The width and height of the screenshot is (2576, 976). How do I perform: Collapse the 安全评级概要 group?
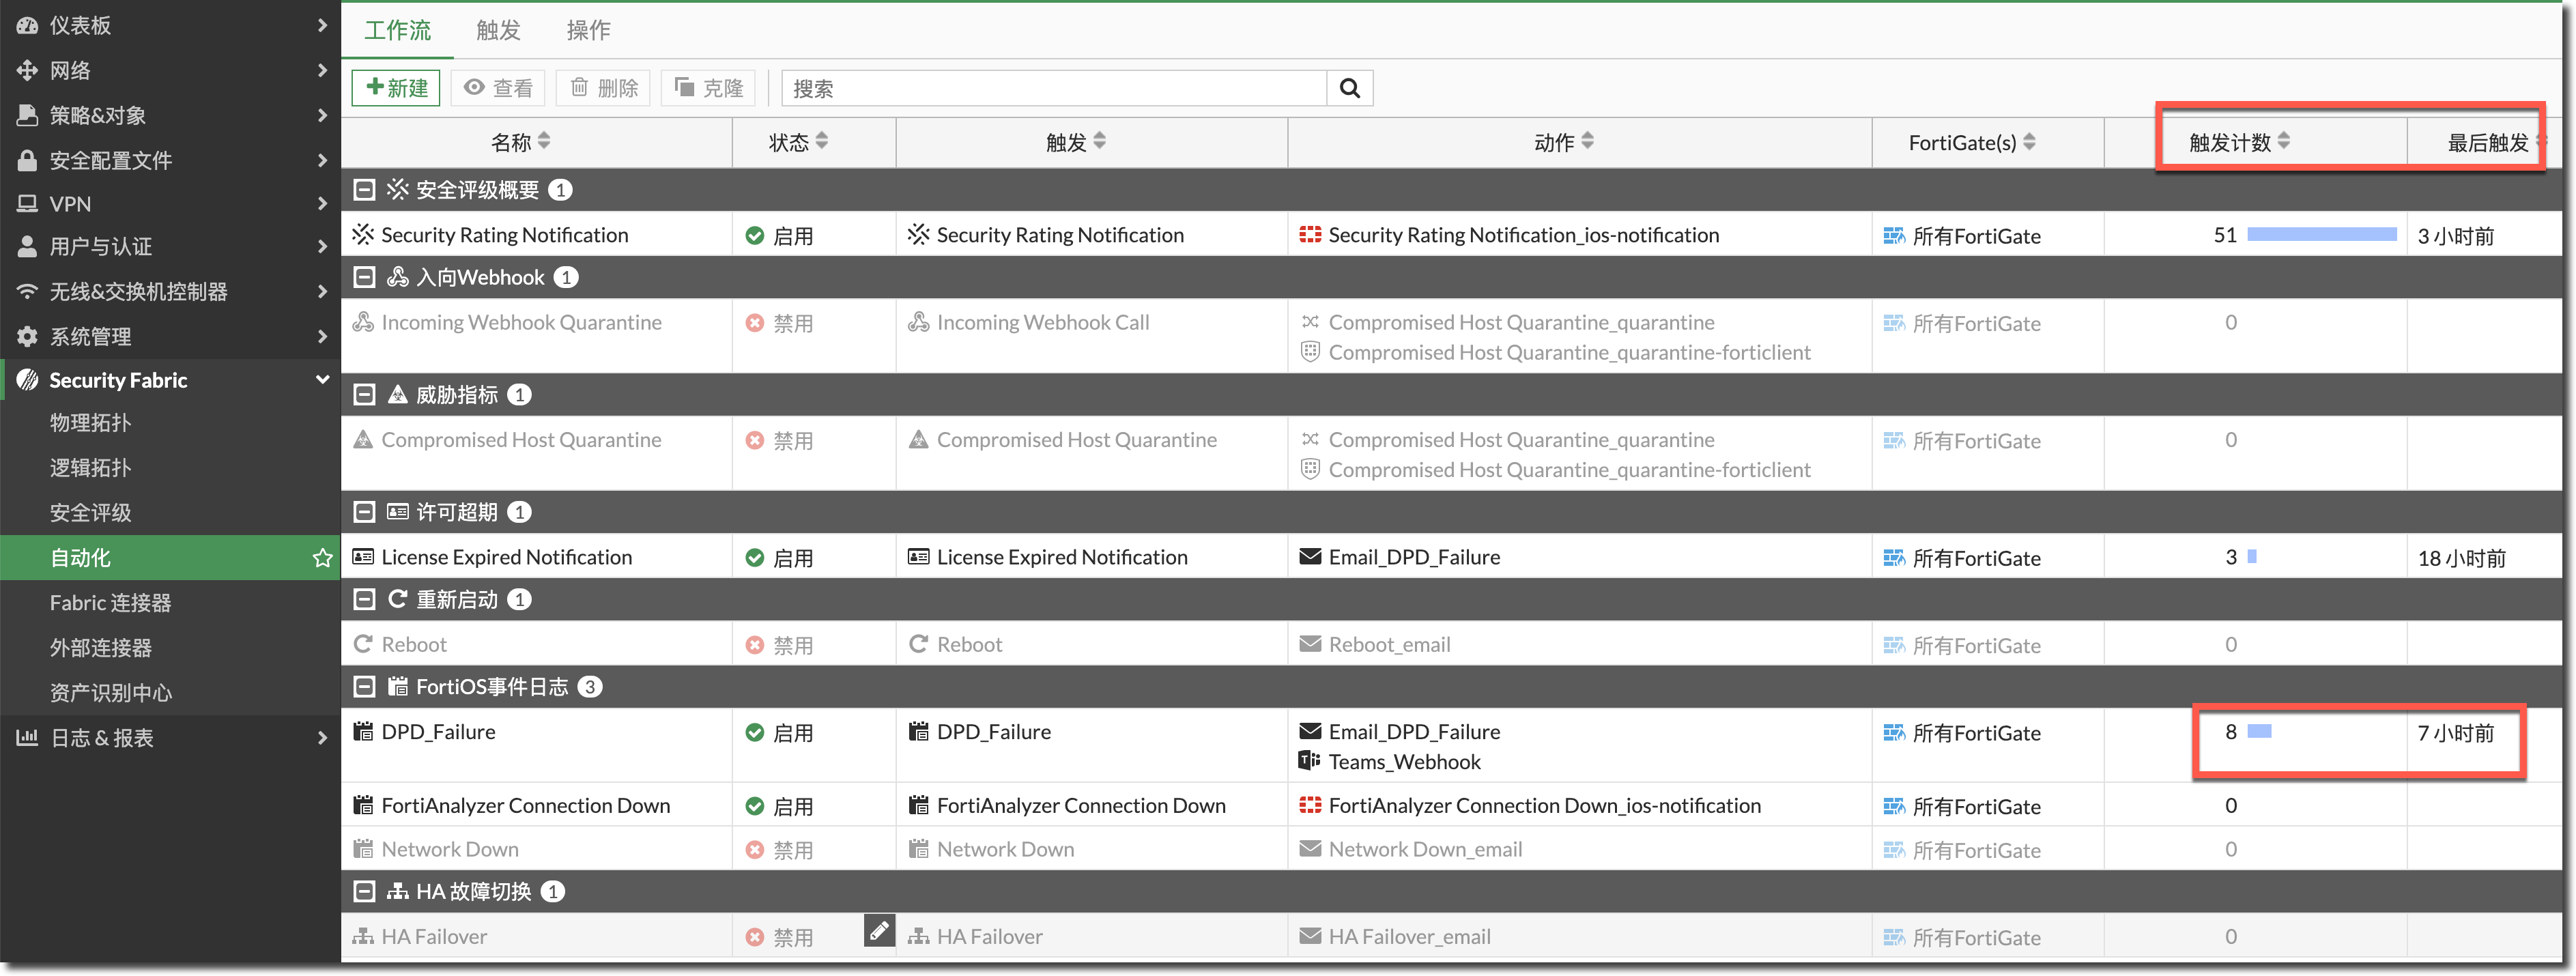click(365, 190)
